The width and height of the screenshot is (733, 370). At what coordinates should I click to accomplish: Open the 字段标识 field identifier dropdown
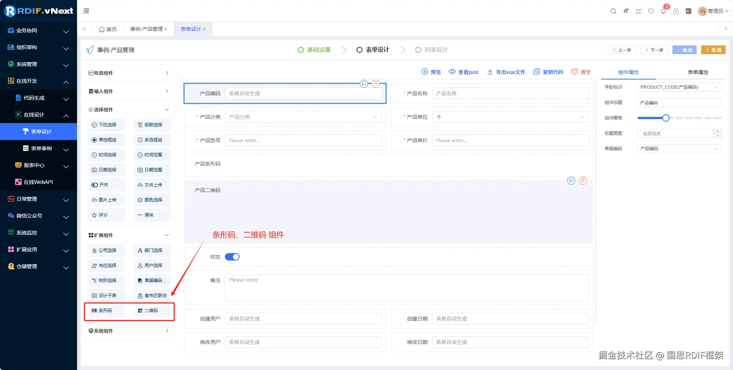(x=679, y=87)
